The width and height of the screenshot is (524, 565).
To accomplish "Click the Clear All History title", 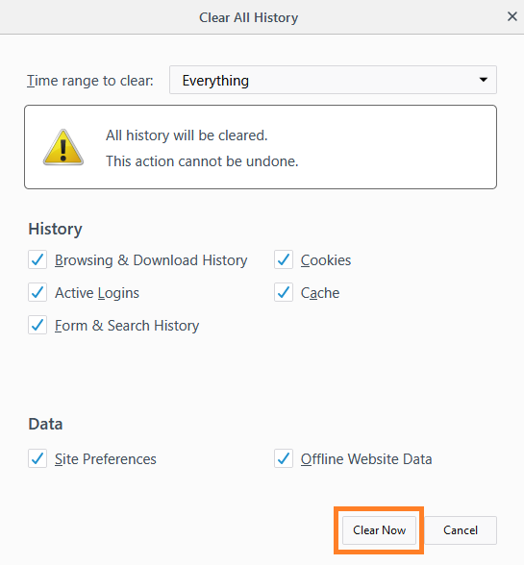I will coord(249,17).
